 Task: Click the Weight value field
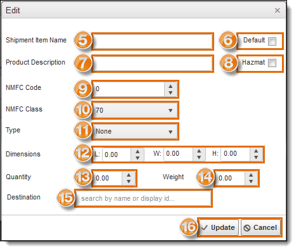[231, 179]
